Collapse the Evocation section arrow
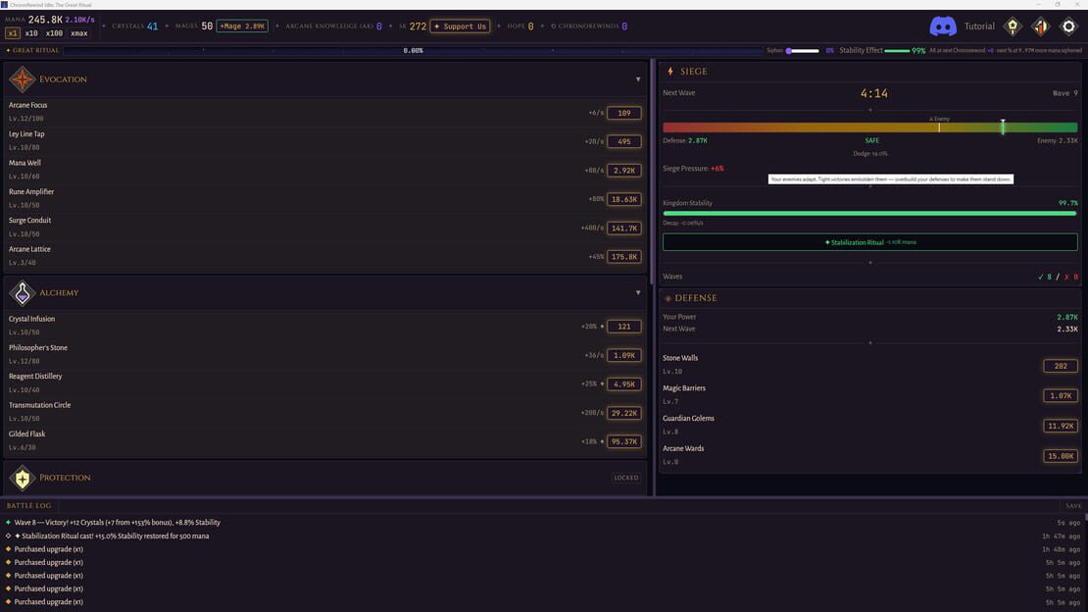Image resolution: width=1088 pixels, height=612 pixels. click(x=638, y=79)
